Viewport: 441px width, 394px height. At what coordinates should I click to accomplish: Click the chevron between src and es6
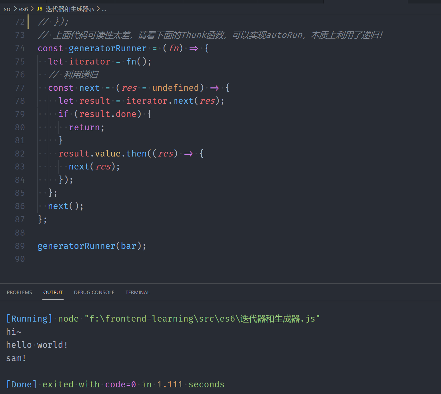[16, 9]
